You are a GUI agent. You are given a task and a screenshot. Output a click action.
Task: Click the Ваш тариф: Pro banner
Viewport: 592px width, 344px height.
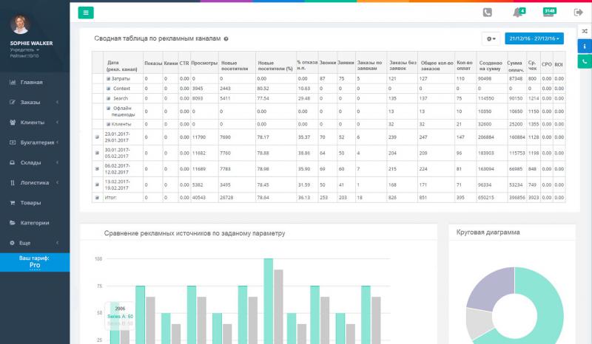pos(35,261)
